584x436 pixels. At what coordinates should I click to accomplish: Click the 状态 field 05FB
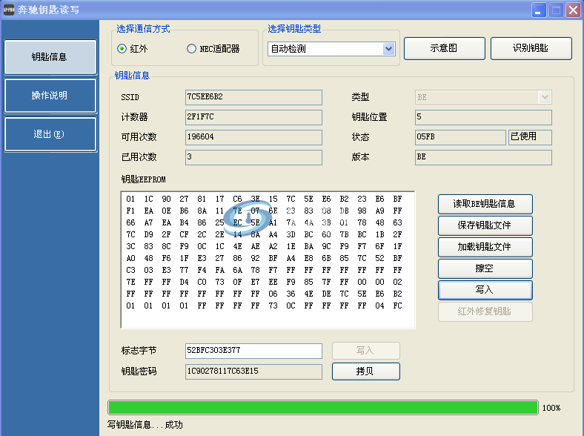[460, 137]
